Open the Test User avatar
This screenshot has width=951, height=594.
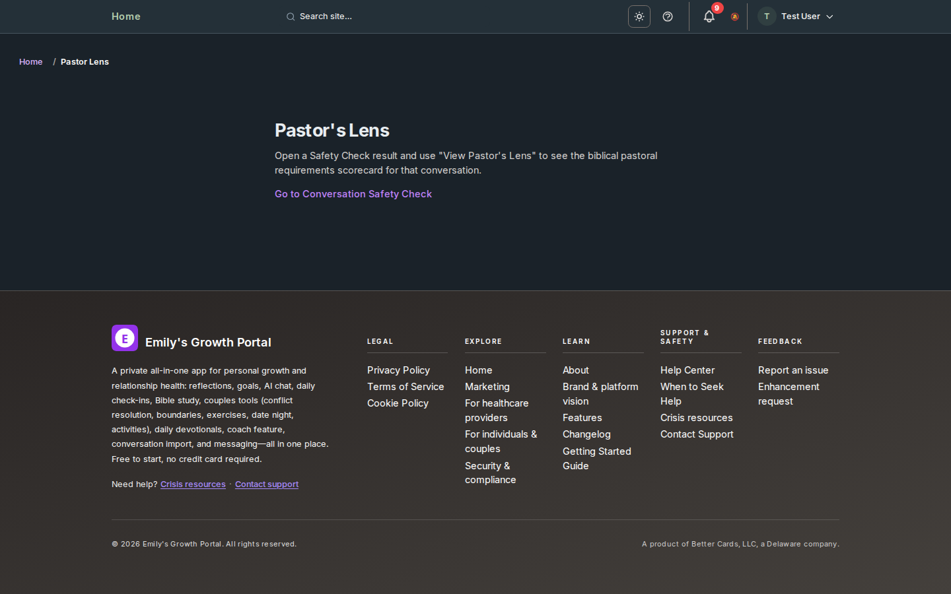(x=766, y=16)
